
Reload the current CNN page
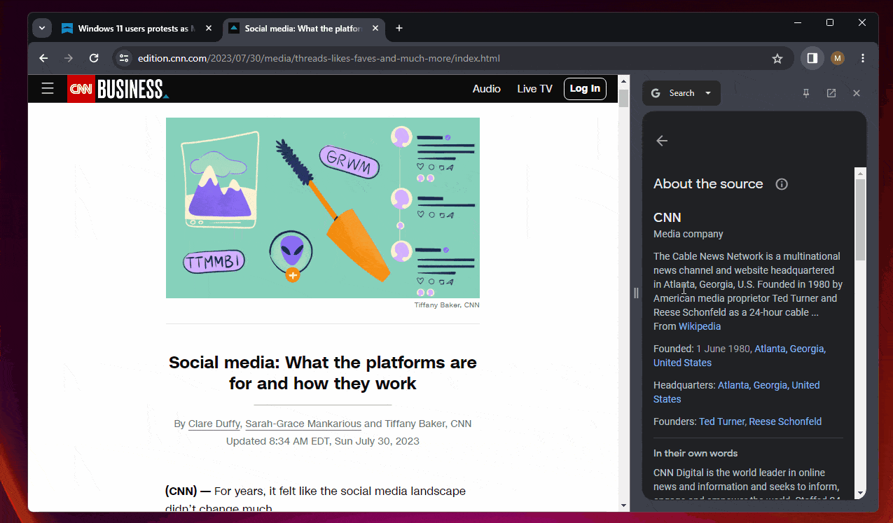94,58
